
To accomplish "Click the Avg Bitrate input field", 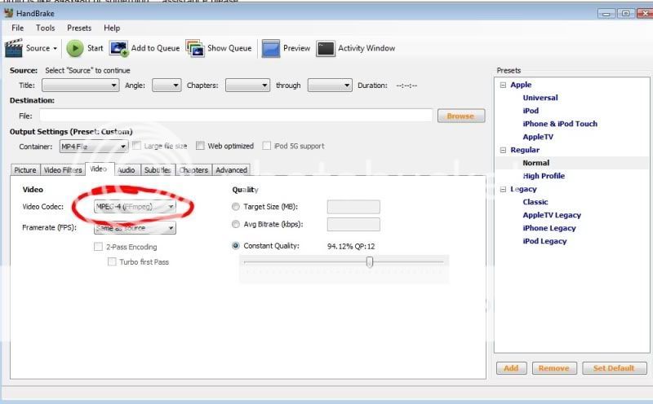I will pyautogui.click(x=353, y=225).
